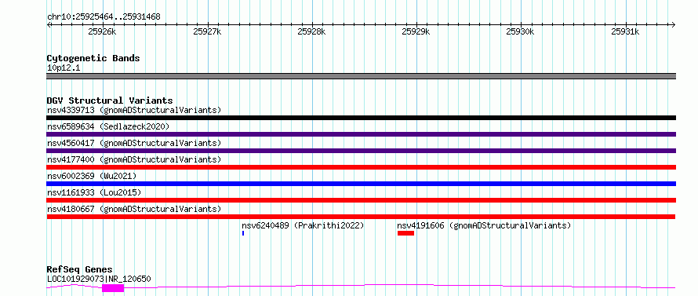Click the nsv4180667 (gnomADStructuralVariants) label
The image size is (698, 296).
(x=134, y=209)
